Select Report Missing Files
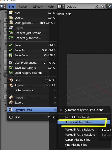112x150 pixels. click(77, 140)
